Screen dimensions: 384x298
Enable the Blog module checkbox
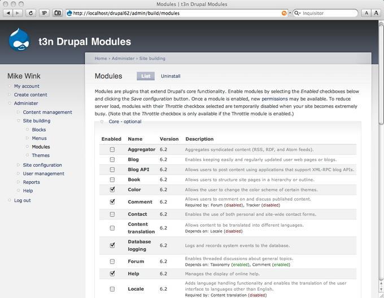112,159
